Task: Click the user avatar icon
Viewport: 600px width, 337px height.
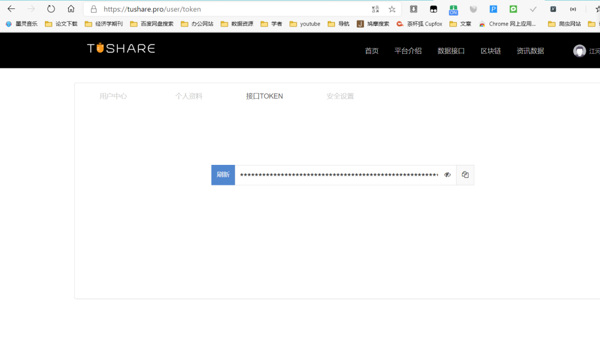Action: (x=579, y=51)
